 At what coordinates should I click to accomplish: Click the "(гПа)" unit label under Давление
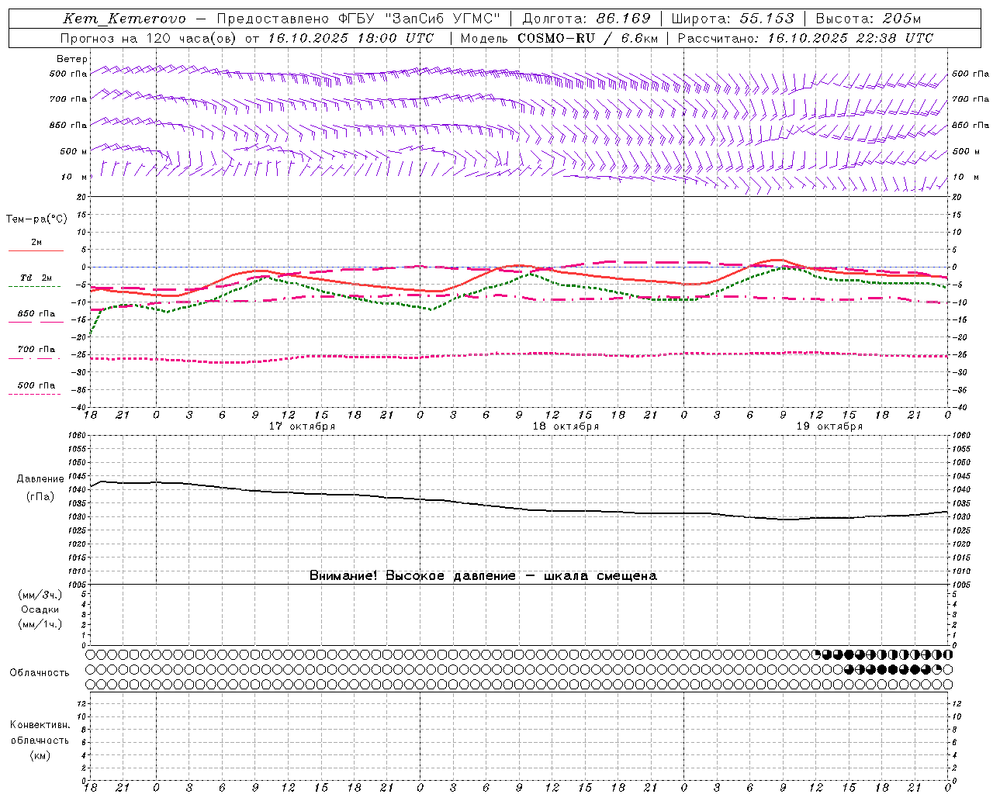tap(40, 497)
